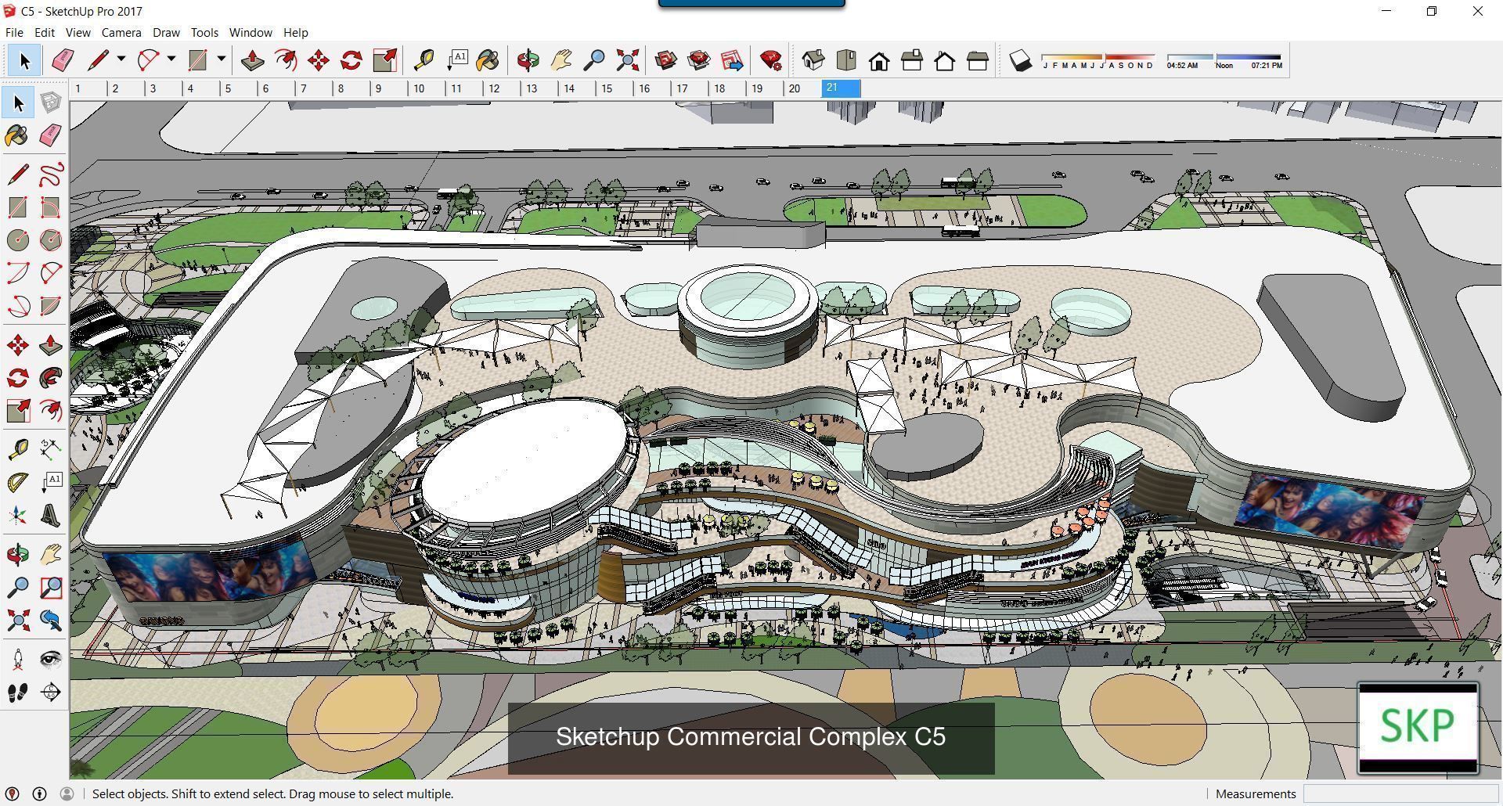Open the File menu
1503x806 pixels.
(14, 32)
